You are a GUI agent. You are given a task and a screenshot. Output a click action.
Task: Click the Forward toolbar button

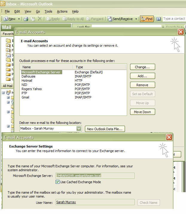(x=94, y=19)
